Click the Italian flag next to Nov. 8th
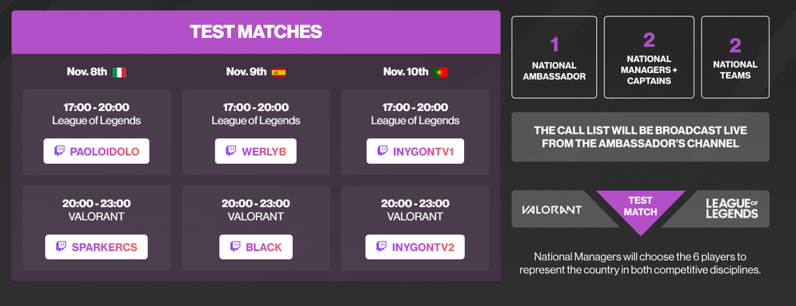 [119, 72]
